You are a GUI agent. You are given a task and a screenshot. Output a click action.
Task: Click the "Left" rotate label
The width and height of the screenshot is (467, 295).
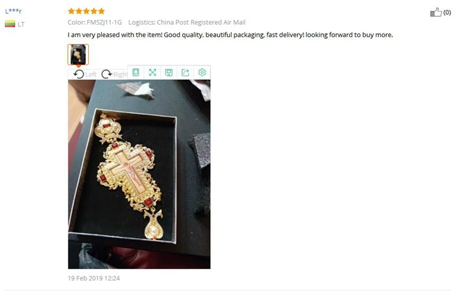[91, 75]
